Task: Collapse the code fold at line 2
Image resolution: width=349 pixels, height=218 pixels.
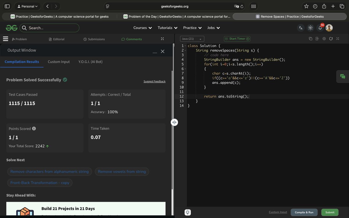Action: coord(185,51)
